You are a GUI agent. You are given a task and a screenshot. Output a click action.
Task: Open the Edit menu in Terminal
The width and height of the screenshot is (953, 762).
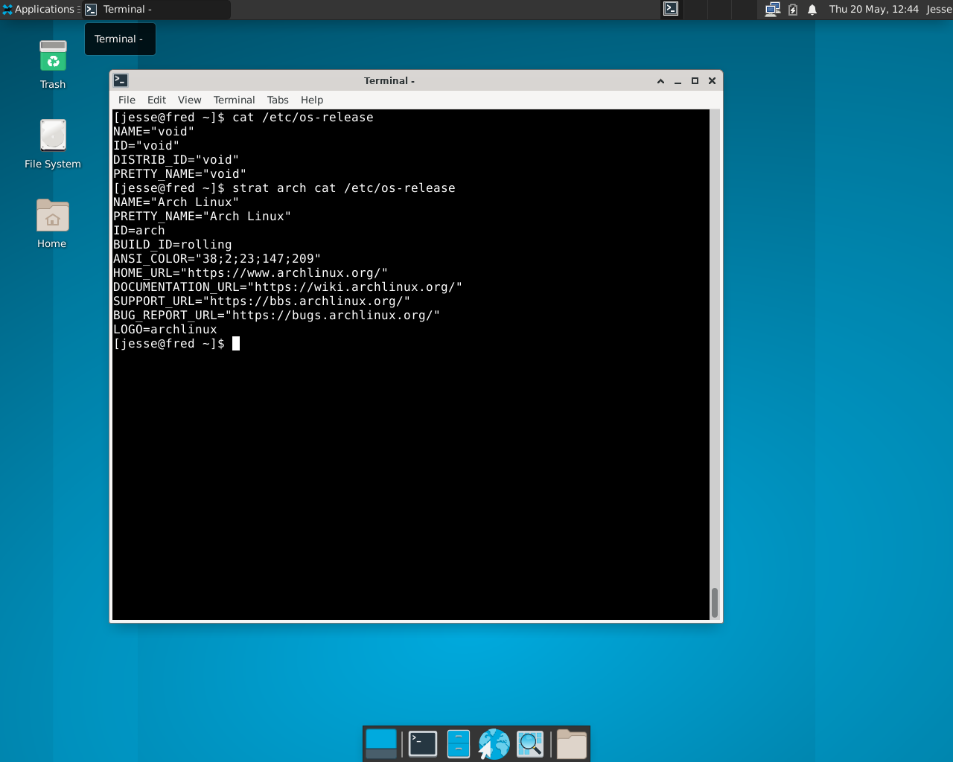point(156,100)
